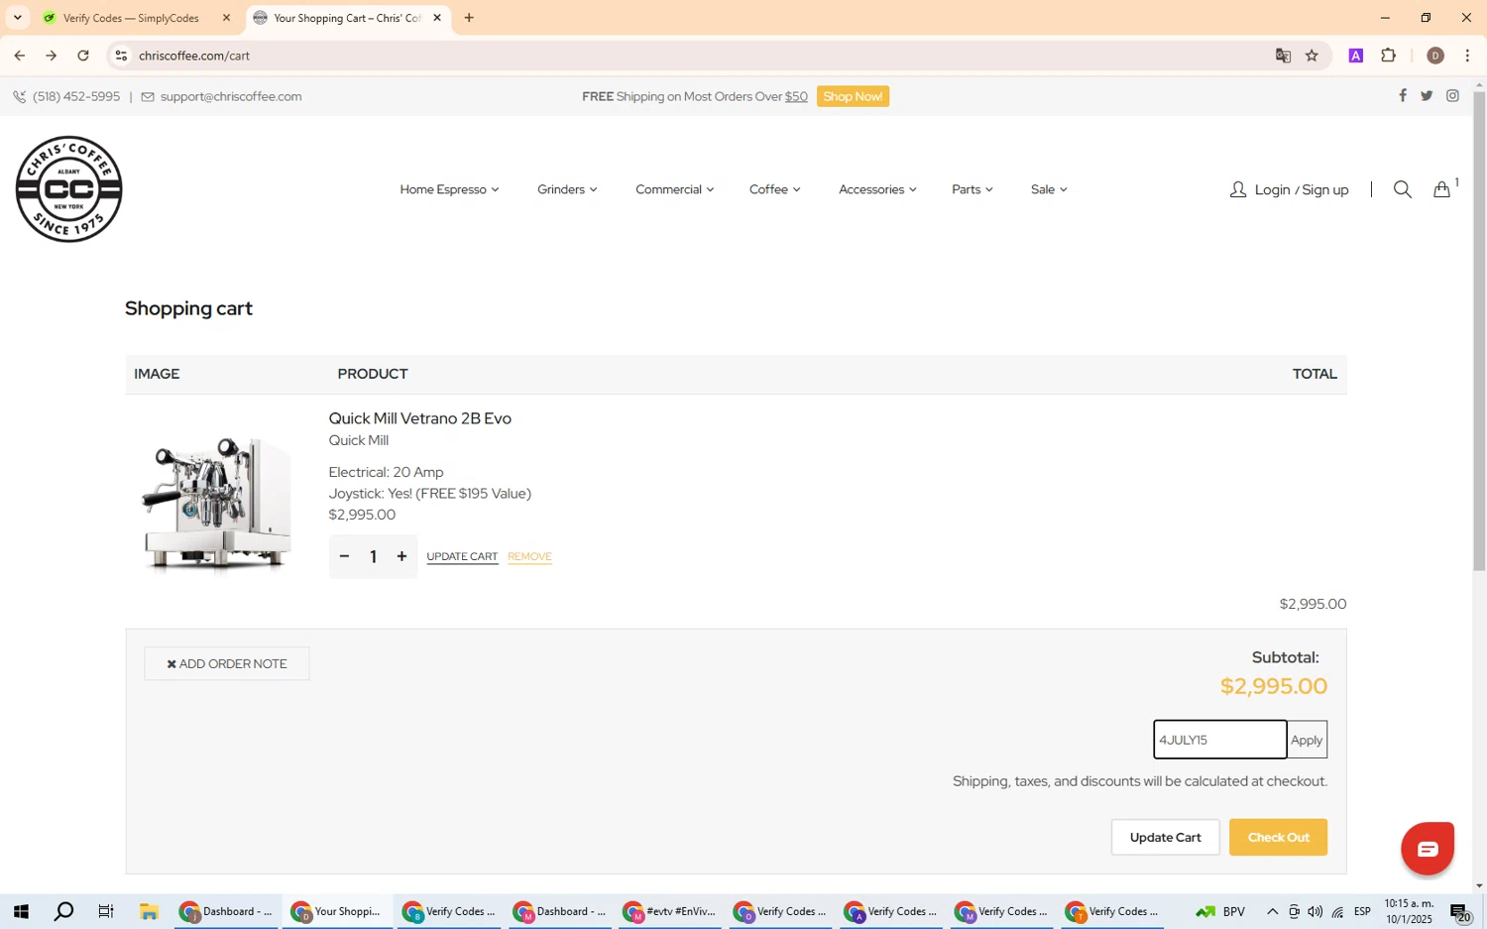The width and height of the screenshot is (1487, 929).
Task: Click the support@chriscoffee.com email link
Action: click(x=231, y=96)
